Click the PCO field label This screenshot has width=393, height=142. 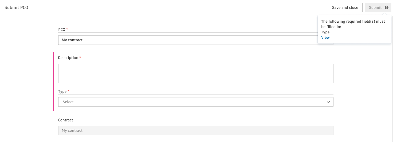click(62, 29)
